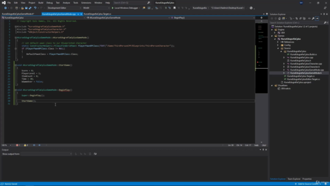Start Local Windows Debugger
330x186 pixels.
click(x=125, y=8)
